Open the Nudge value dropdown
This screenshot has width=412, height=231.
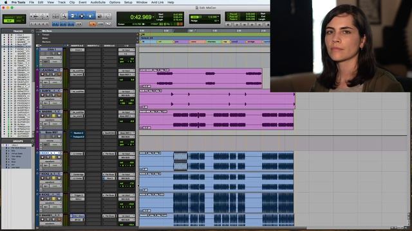(218, 21)
